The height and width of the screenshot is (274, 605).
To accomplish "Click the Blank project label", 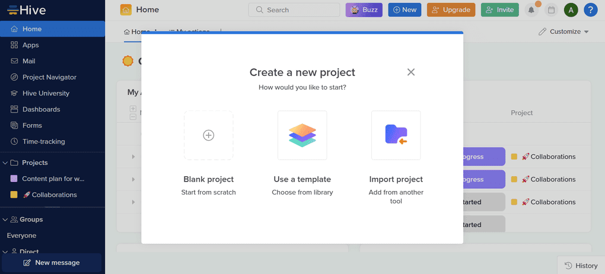I will [208, 180].
